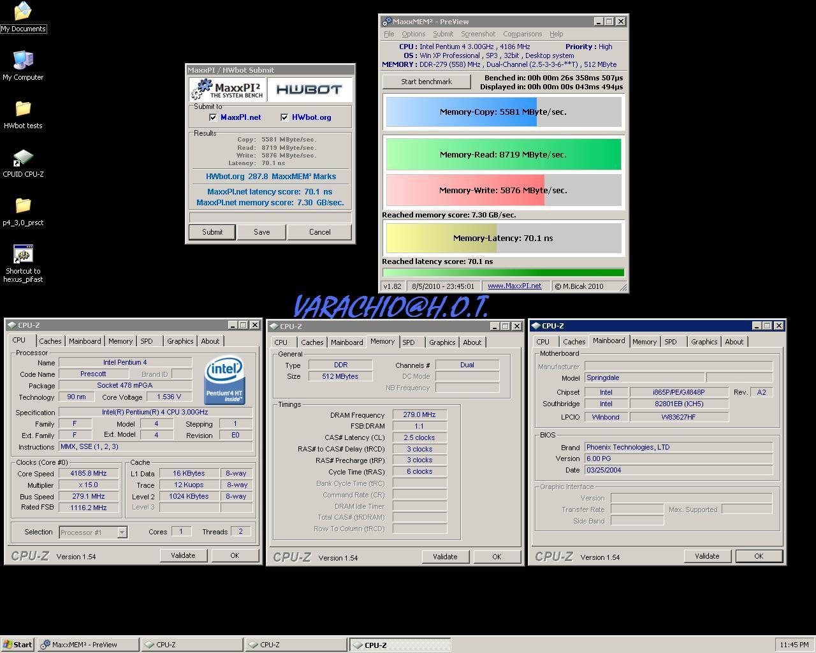Switch to Memory tab in Mainboard window
This screenshot has width=816, height=653.
click(x=645, y=342)
